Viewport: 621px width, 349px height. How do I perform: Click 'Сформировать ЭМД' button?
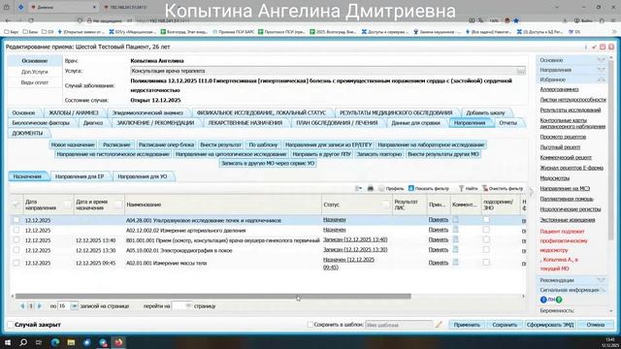(550, 325)
